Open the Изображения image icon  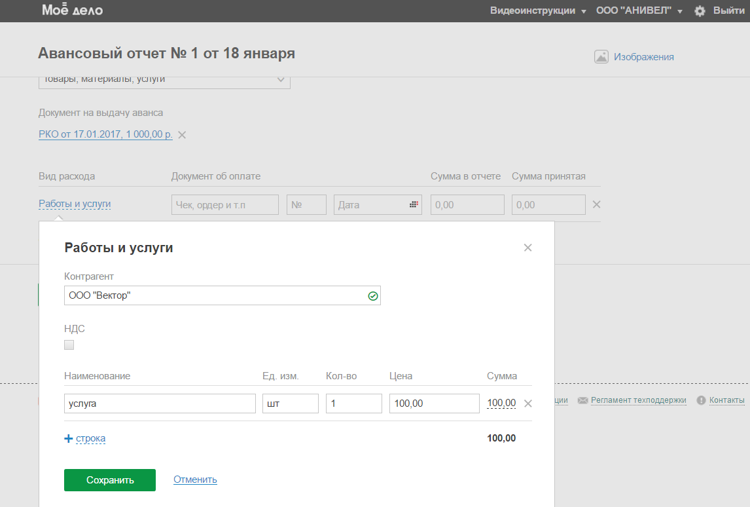pyautogui.click(x=601, y=57)
